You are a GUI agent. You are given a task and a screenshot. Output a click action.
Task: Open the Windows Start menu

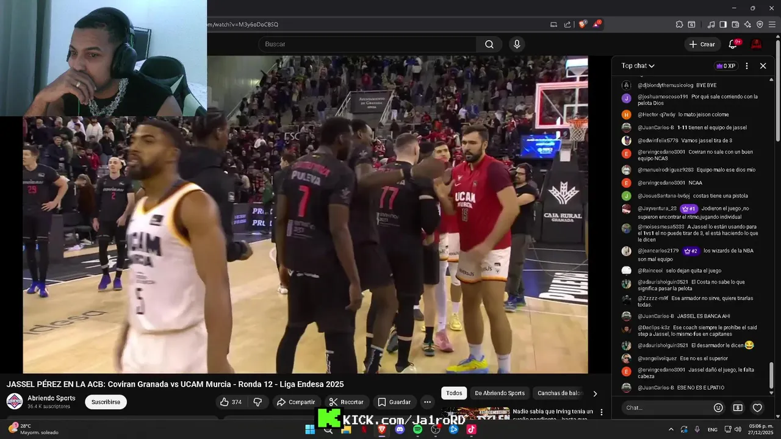(310, 429)
